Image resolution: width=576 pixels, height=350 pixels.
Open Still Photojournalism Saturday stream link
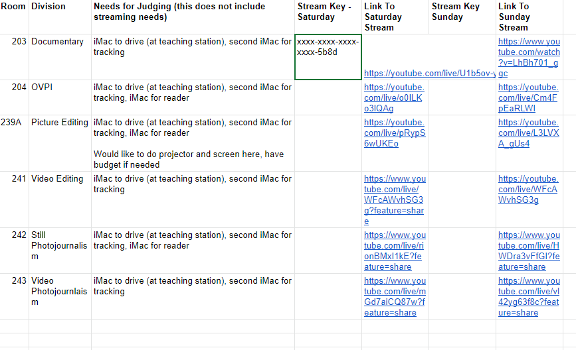(x=395, y=251)
